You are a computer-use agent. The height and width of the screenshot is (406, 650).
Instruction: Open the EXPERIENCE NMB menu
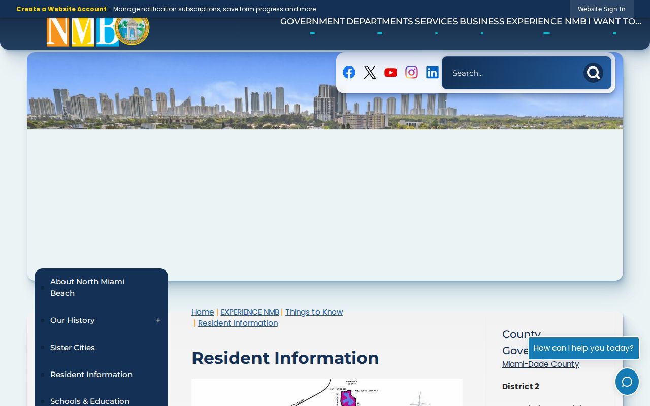point(546,21)
